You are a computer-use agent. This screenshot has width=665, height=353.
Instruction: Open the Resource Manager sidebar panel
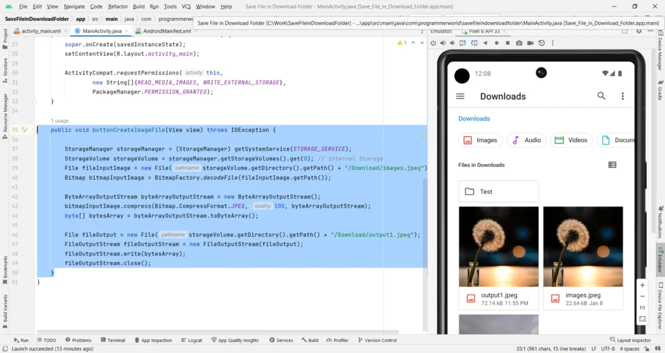[x=5, y=116]
